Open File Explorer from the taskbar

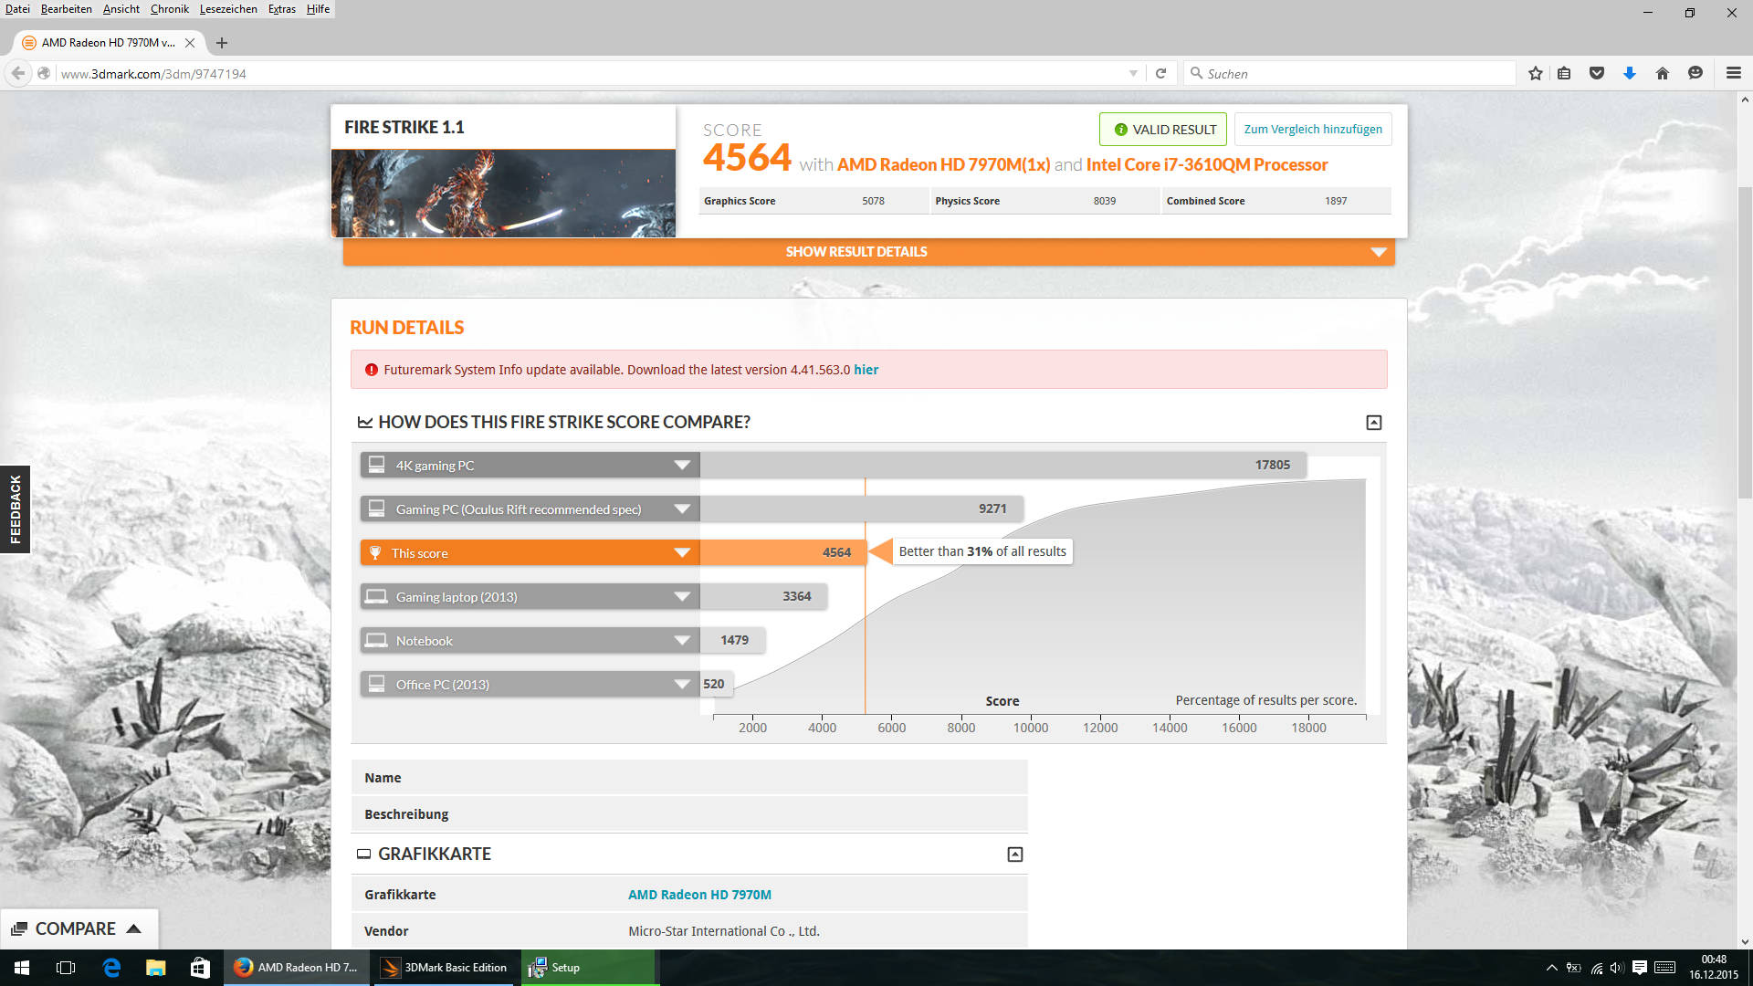pos(155,968)
